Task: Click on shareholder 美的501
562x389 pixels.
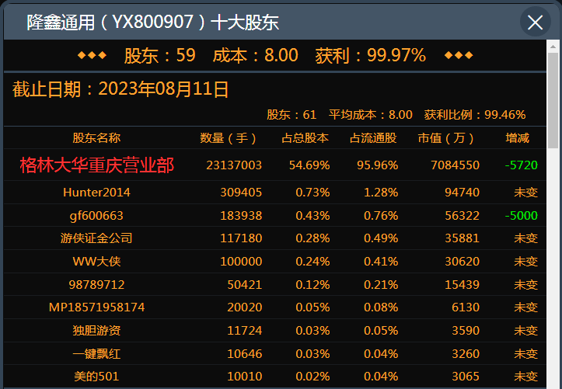Action: click(x=96, y=377)
